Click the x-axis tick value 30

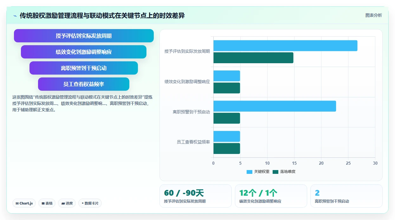click(375, 163)
